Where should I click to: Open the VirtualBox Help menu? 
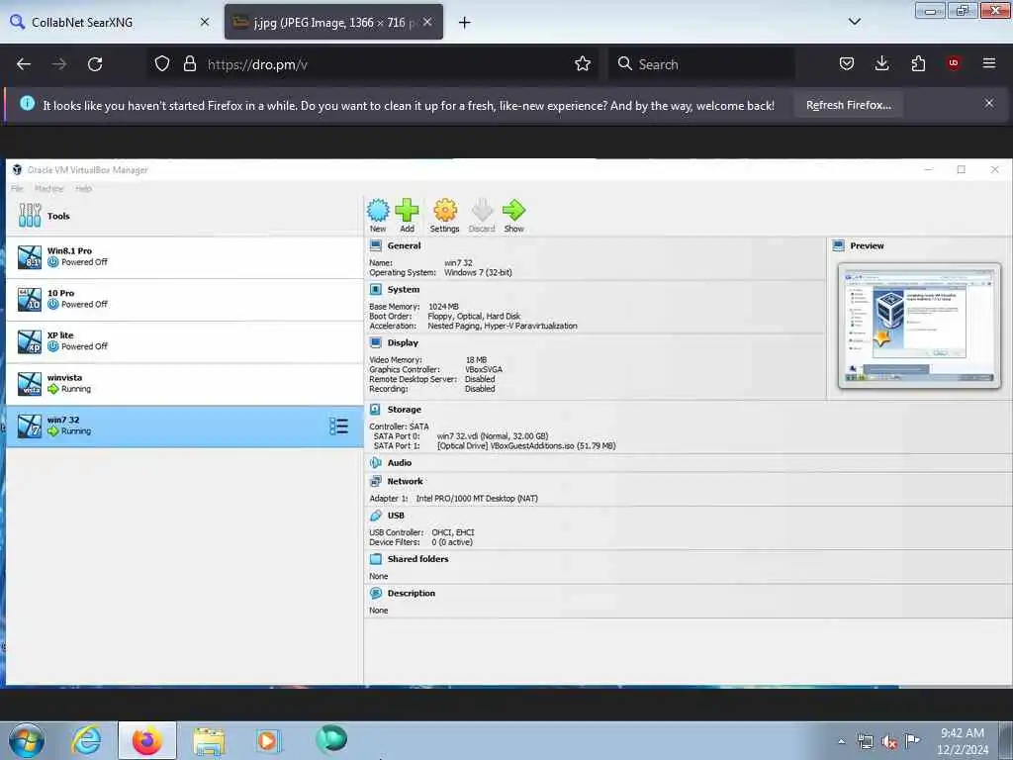click(x=83, y=189)
